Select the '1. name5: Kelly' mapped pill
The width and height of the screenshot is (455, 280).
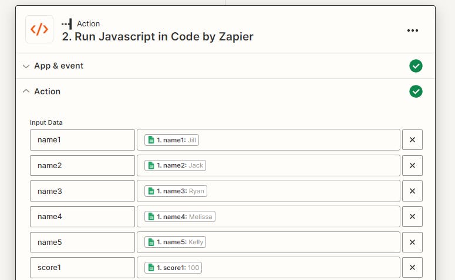(x=175, y=242)
